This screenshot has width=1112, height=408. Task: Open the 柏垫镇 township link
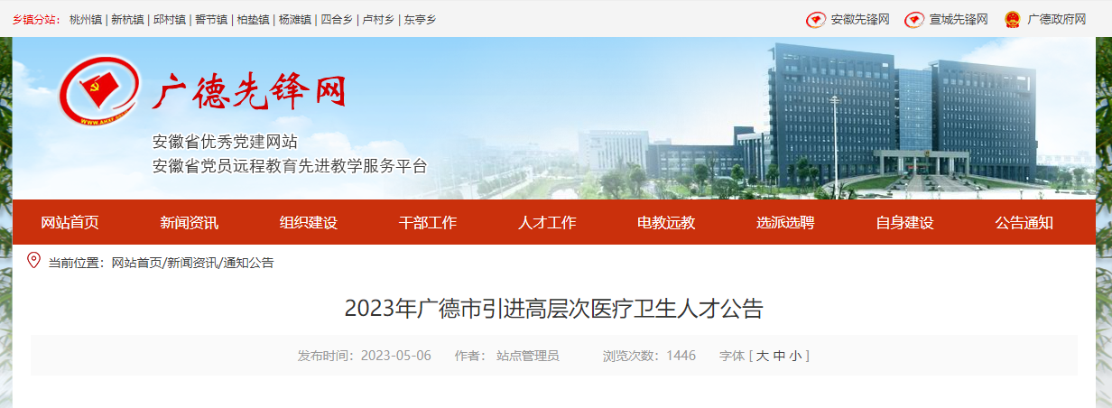click(x=253, y=19)
